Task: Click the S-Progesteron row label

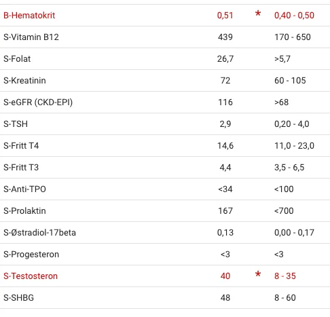Action: (31, 255)
